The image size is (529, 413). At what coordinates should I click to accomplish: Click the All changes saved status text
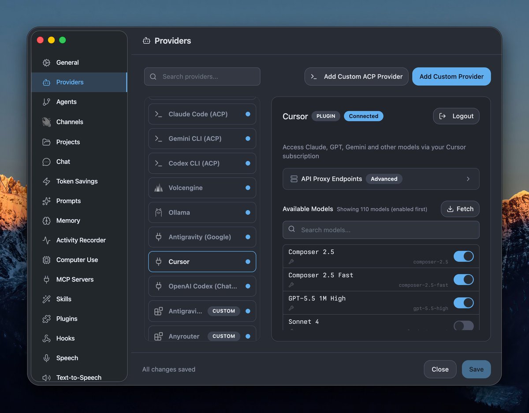[169, 369]
